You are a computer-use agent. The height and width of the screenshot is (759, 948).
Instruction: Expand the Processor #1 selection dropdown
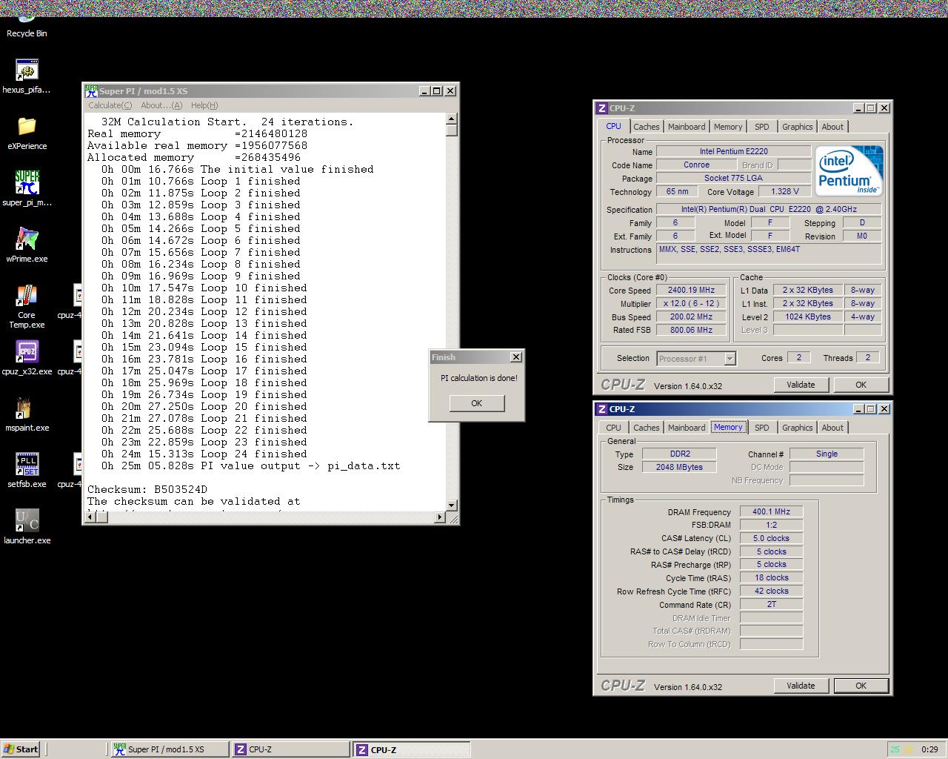point(729,359)
